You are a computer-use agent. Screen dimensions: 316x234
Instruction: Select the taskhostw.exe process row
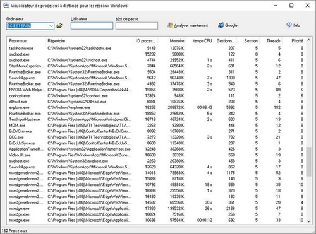(x=157, y=48)
